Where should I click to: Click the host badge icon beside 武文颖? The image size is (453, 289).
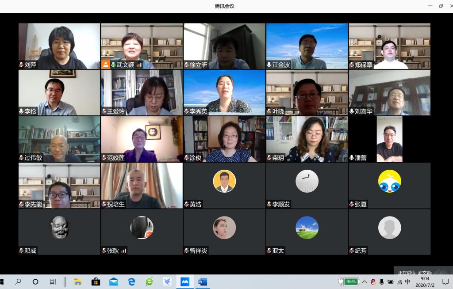coord(106,65)
